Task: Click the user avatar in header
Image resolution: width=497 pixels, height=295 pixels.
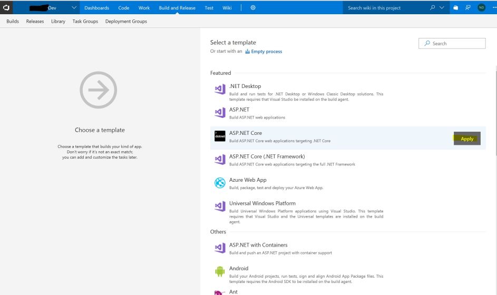Action: [481, 8]
